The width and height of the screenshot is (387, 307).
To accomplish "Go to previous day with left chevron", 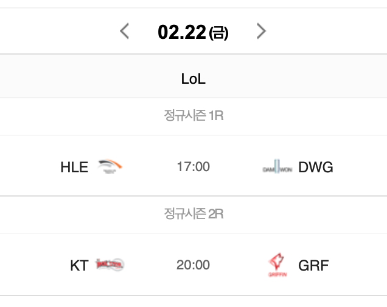I will coord(124,32).
